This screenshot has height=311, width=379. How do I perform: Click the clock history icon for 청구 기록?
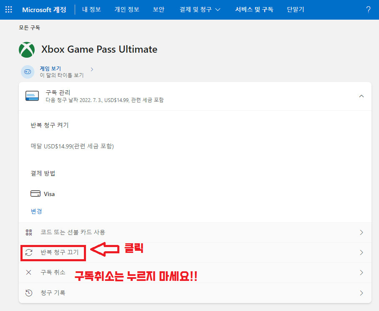pos(29,293)
